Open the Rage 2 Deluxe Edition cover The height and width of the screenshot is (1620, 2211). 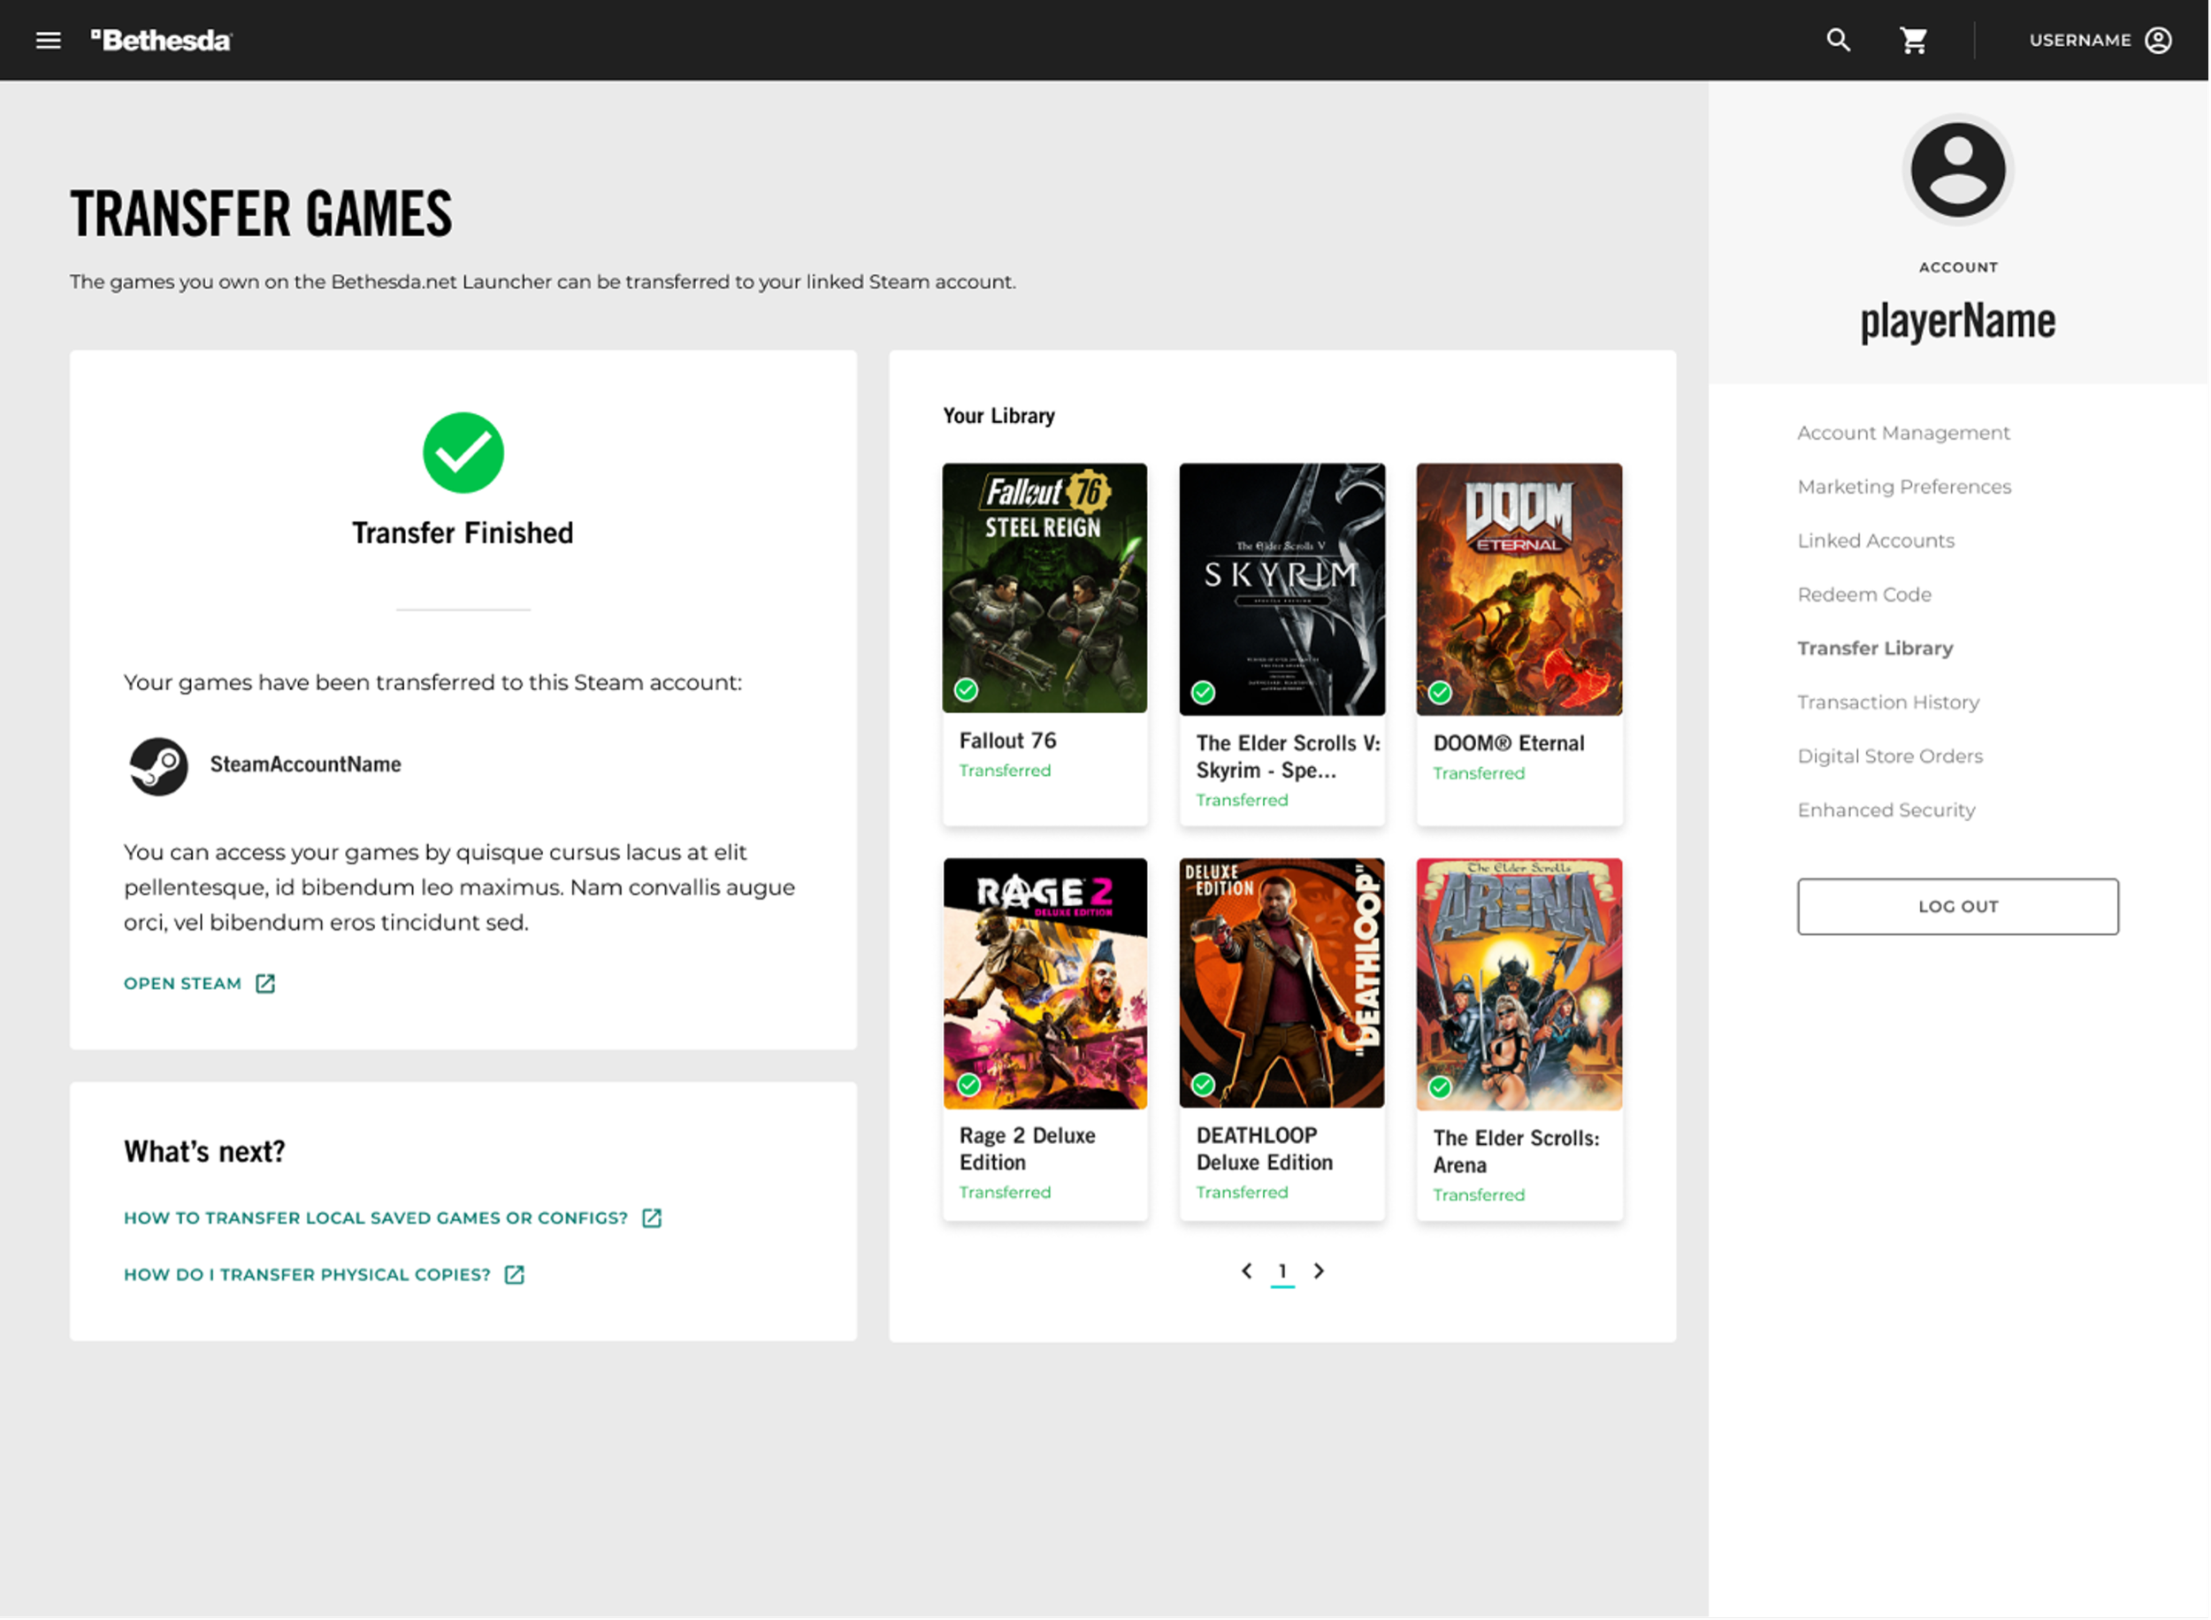[x=1045, y=985]
